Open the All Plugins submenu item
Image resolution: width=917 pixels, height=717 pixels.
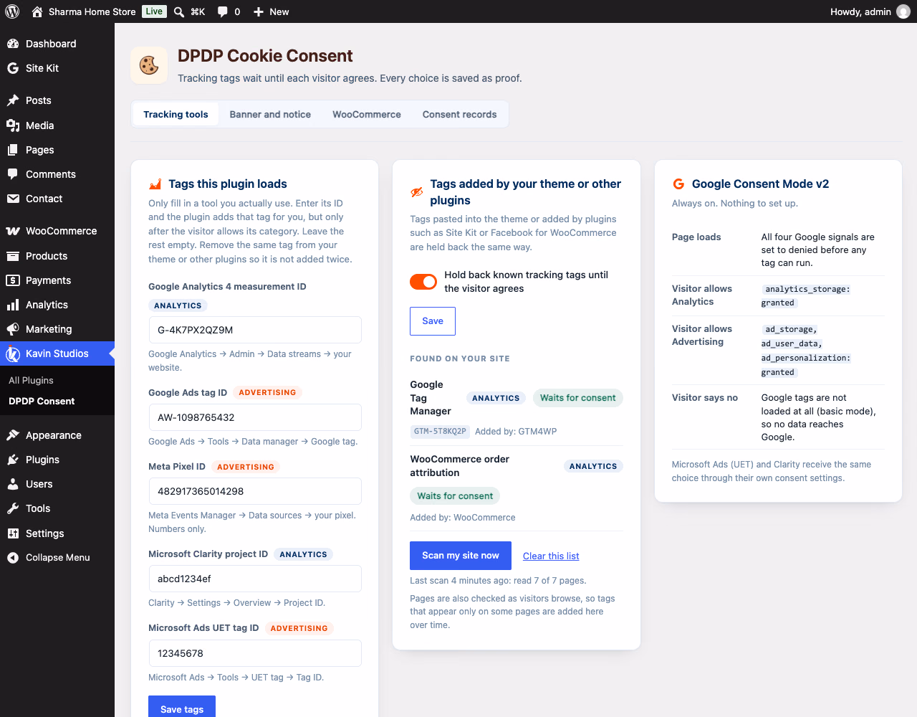coord(31,380)
